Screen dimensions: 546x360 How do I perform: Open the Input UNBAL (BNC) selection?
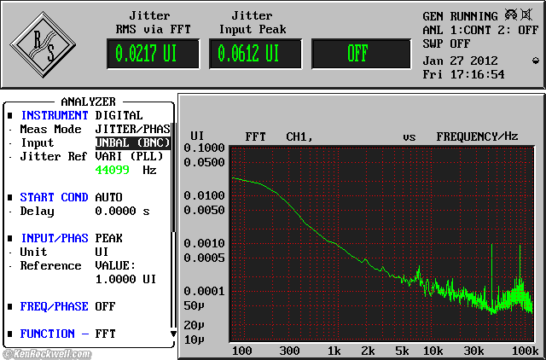(x=132, y=142)
